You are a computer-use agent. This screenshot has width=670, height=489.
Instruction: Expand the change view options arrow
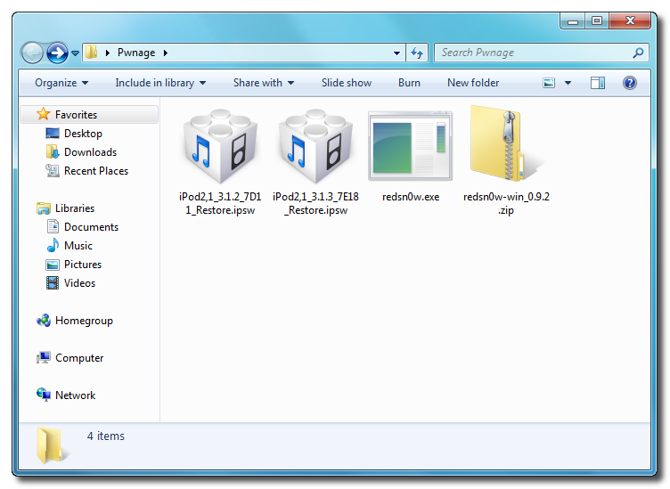(x=568, y=83)
